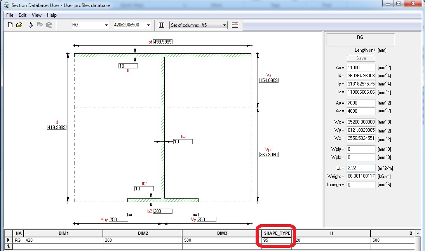
Task: Open the Edit menu
Action: point(22,15)
